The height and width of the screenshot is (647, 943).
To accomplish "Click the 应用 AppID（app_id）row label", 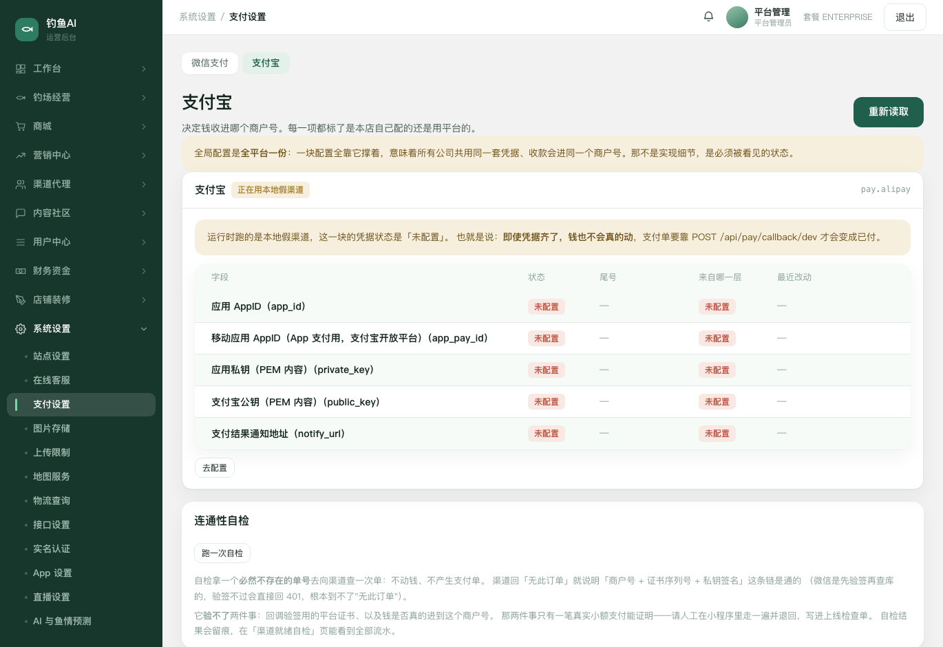I will point(258,307).
